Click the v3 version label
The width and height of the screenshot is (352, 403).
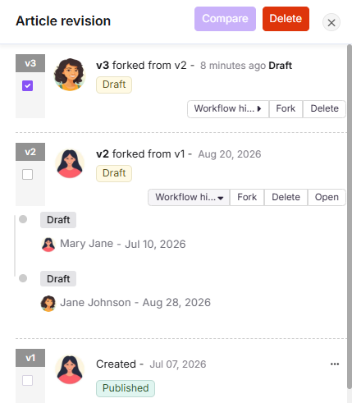click(30, 63)
